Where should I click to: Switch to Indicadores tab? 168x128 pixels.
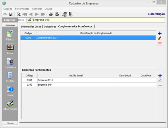click(50, 27)
